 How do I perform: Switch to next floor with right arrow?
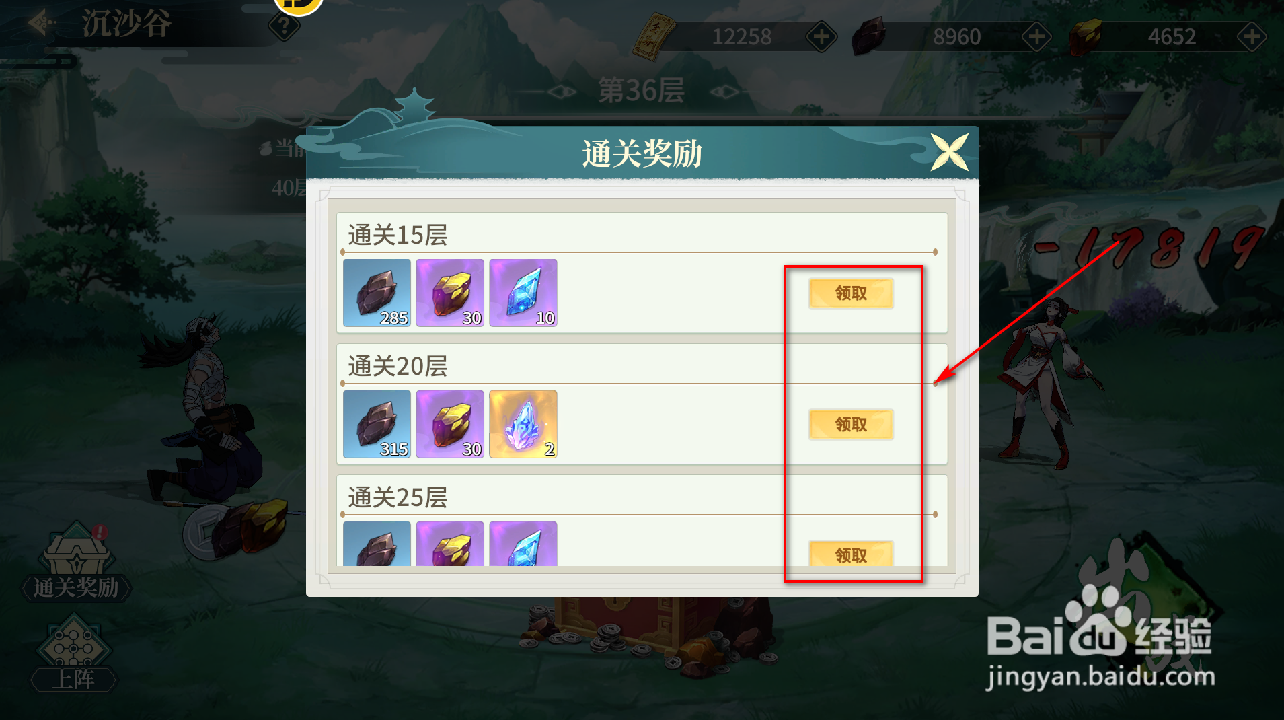pyautogui.click(x=724, y=91)
